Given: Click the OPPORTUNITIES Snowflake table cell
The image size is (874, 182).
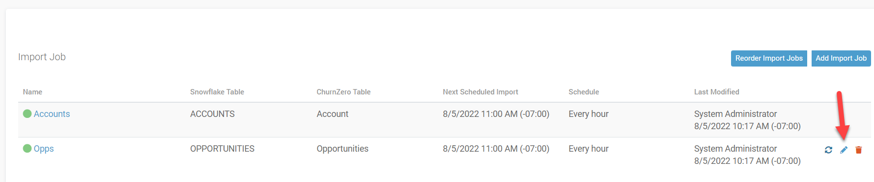Looking at the screenshot, I should tap(223, 149).
